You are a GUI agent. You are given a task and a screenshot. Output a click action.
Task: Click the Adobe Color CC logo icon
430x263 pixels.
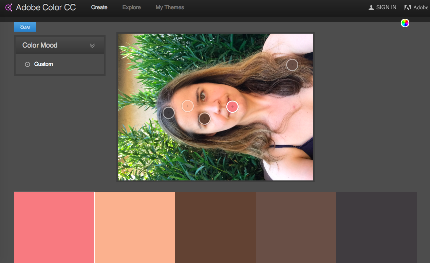9,7
